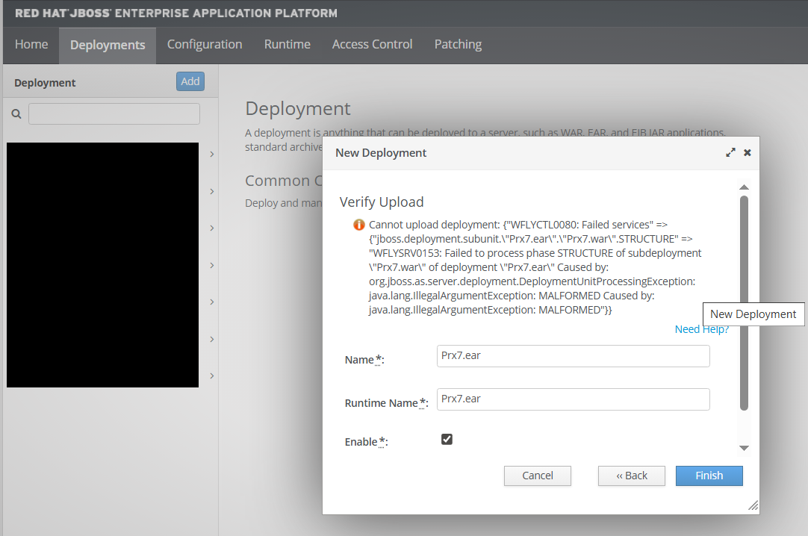The height and width of the screenshot is (536, 808).
Task: Click the orange error warning icon
Action: tap(358, 225)
